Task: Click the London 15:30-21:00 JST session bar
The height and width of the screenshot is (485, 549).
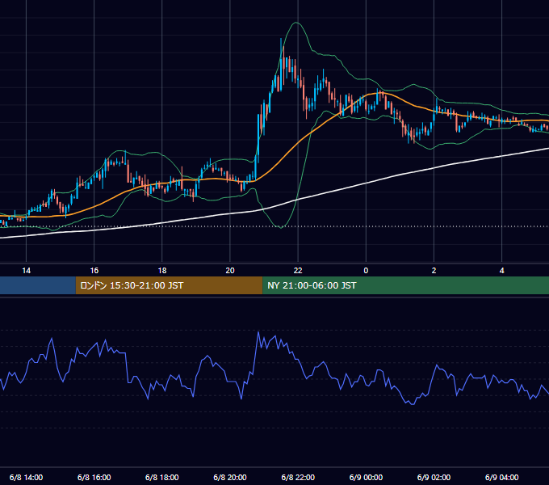Action: (x=169, y=285)
